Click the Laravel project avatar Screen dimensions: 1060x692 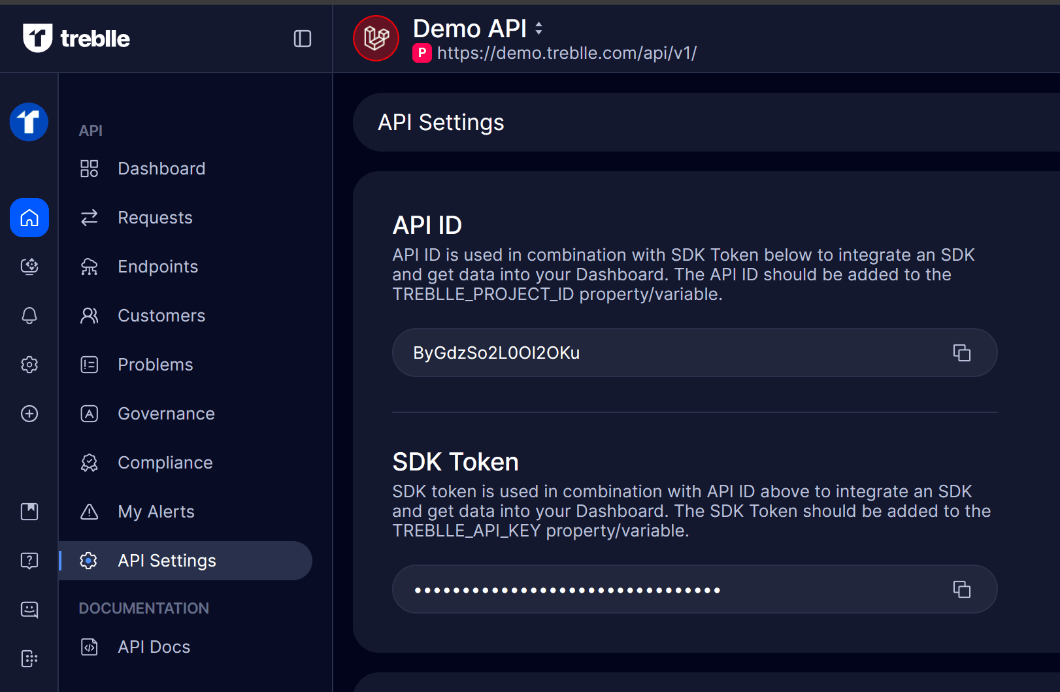pyautogui.click(x=375, y=38)
